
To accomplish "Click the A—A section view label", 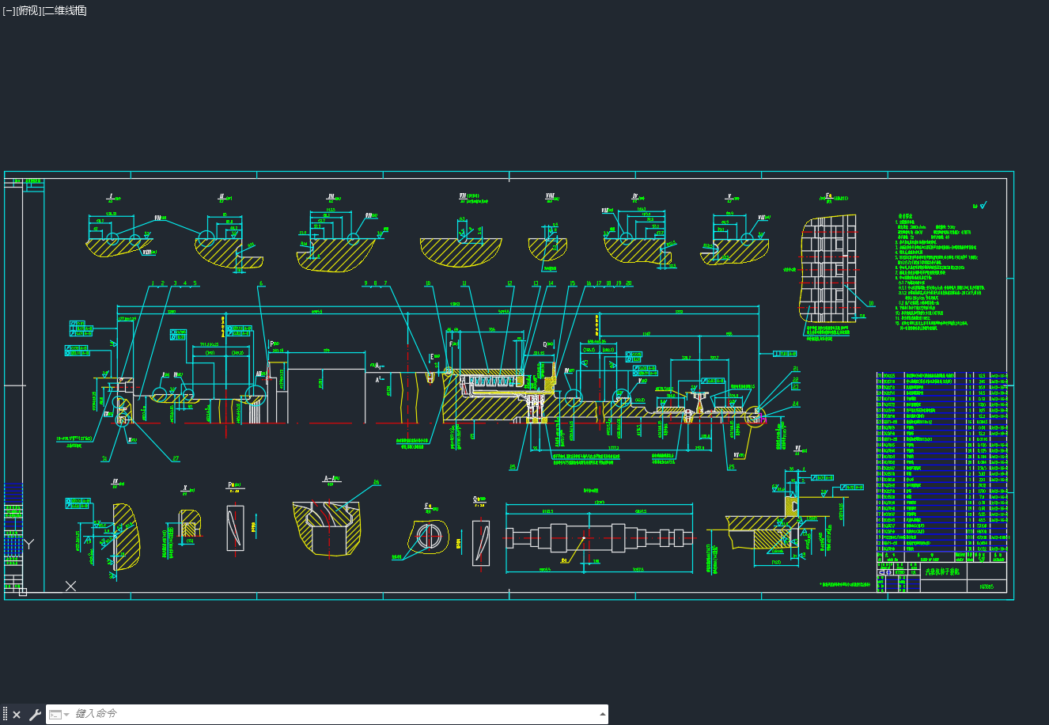I will coord(331,480).
